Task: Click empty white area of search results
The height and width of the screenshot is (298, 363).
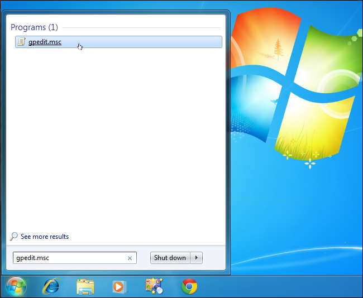Action: tap(116, 139)
